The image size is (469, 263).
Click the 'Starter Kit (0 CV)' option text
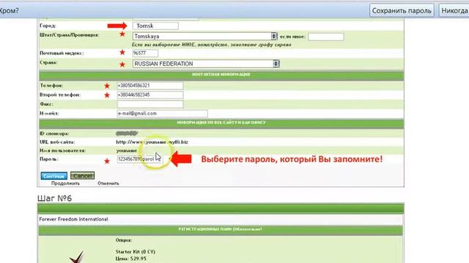(x=135, y=251)
